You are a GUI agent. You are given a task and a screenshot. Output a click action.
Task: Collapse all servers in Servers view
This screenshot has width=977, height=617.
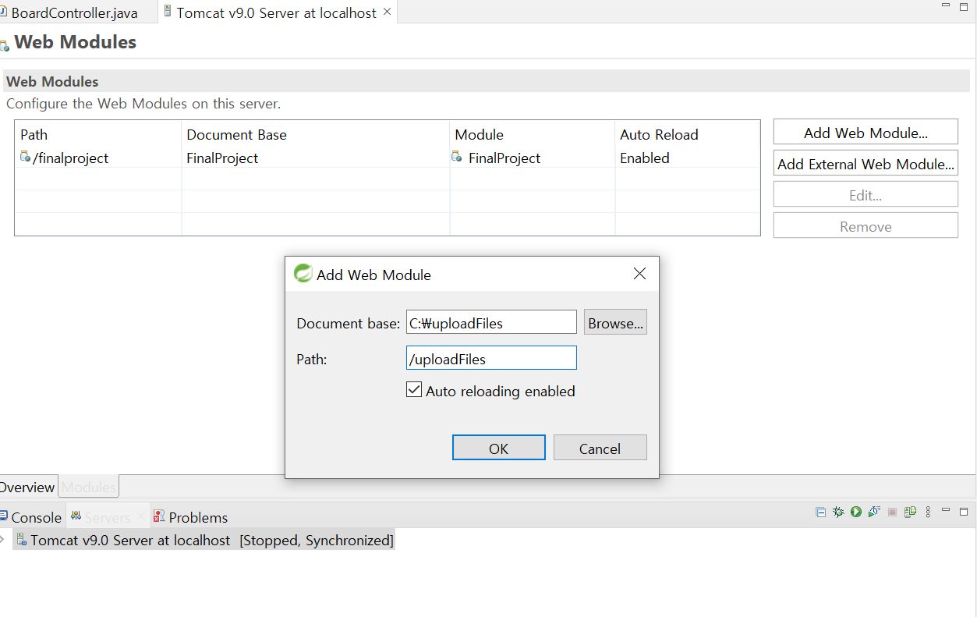[820, 512]
